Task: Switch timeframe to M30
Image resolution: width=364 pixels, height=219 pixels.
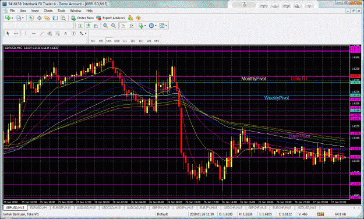Action: 116,41
